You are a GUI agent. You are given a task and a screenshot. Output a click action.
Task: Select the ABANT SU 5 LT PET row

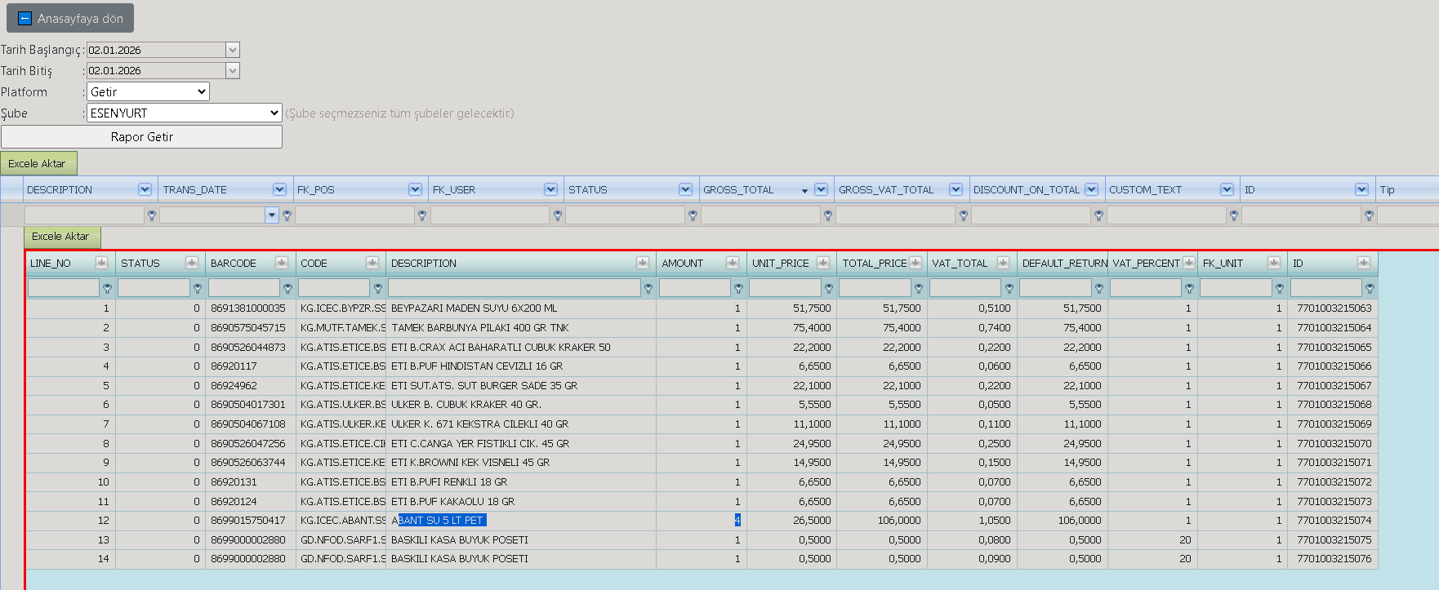(702, 521)
